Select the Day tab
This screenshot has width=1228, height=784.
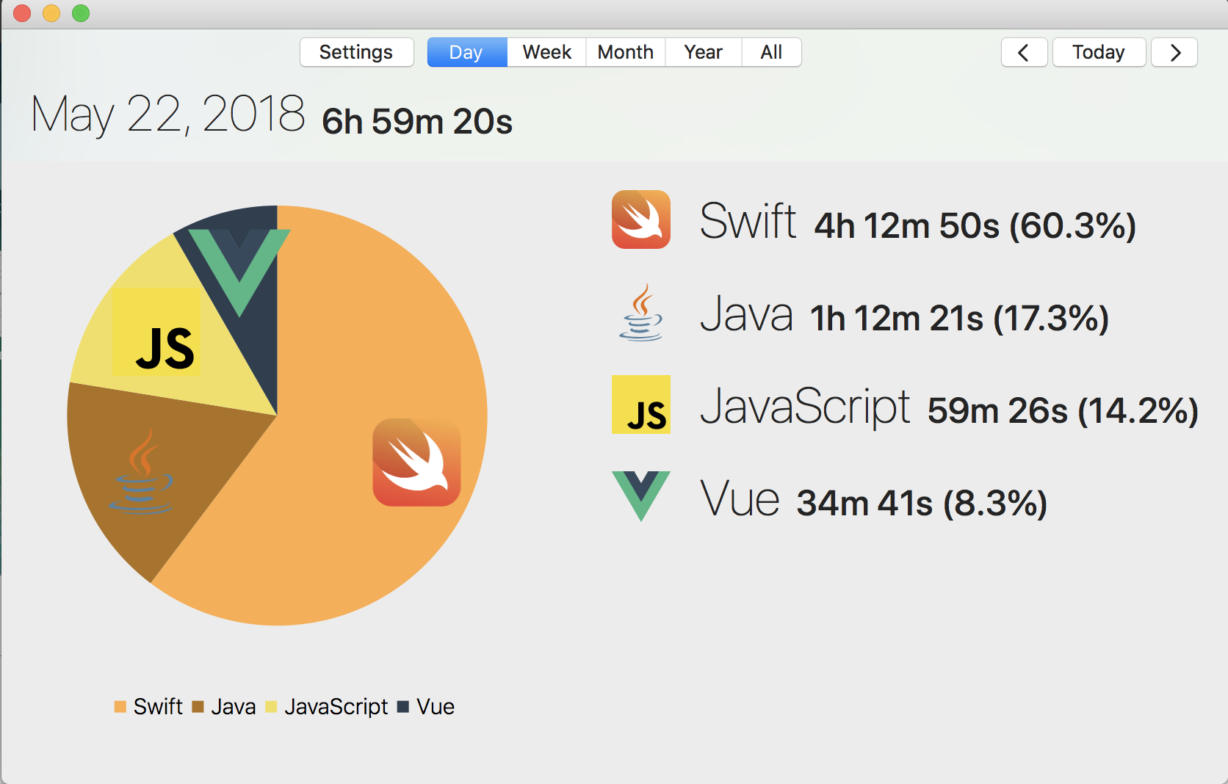tap(467, 52)
